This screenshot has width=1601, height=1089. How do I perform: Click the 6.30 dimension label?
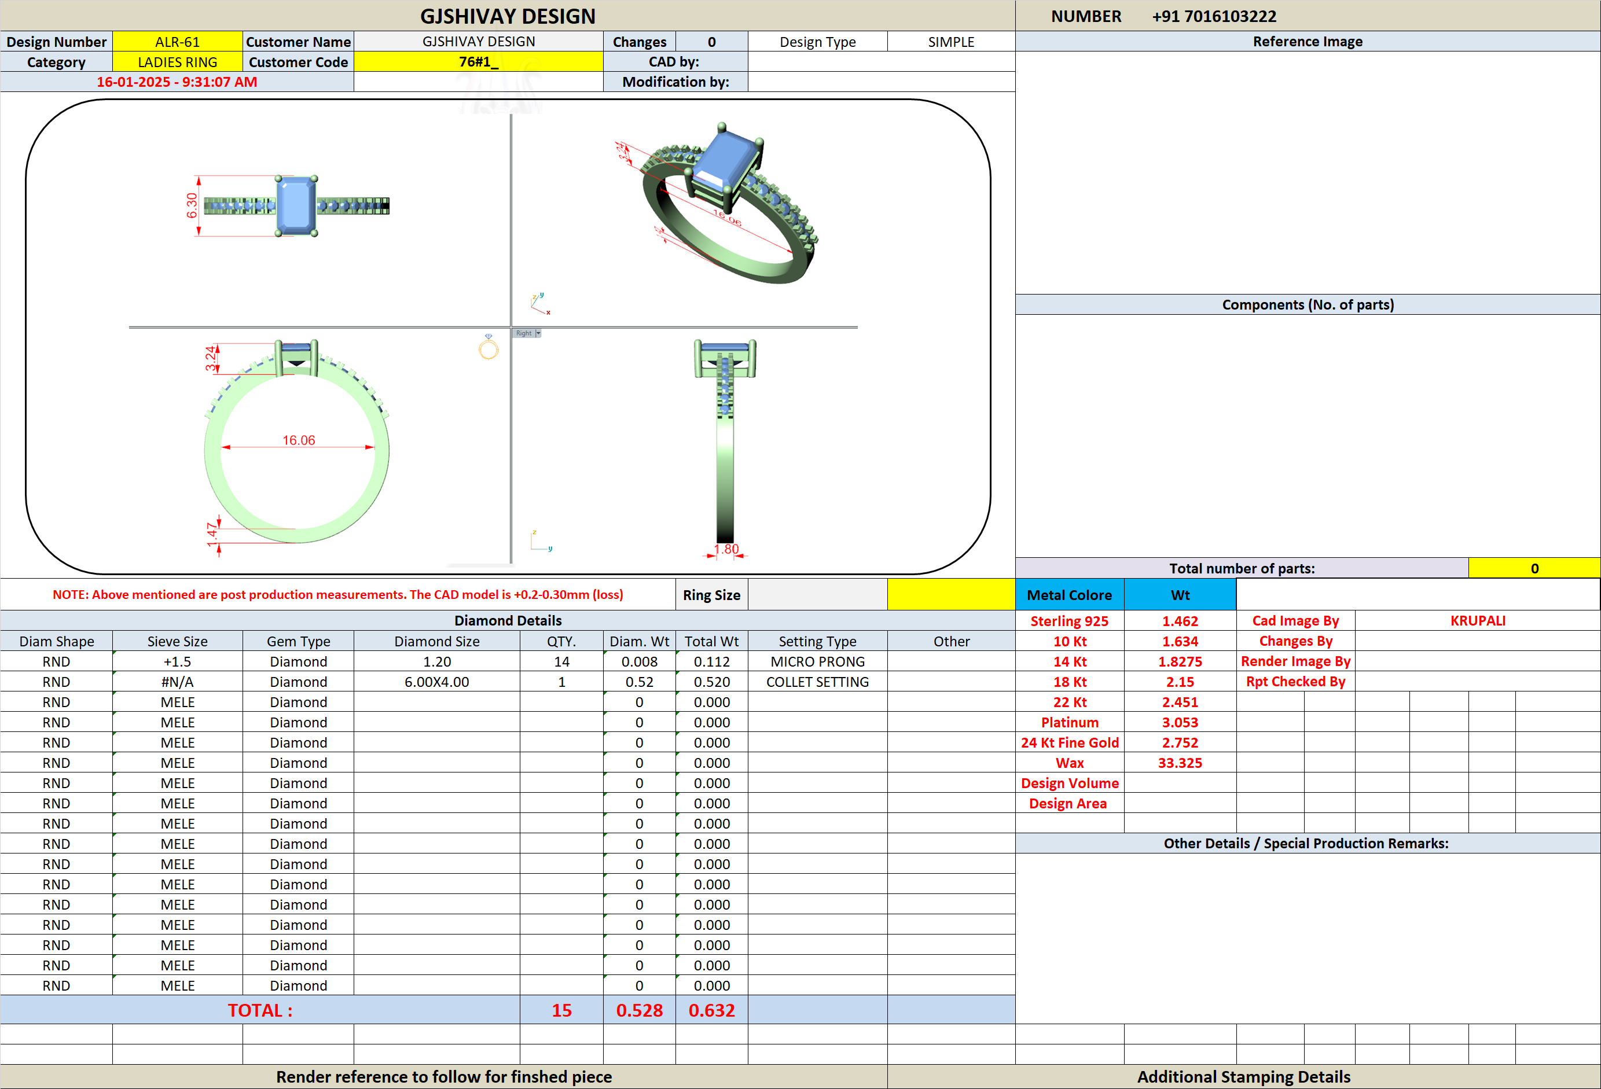[192, 205]
